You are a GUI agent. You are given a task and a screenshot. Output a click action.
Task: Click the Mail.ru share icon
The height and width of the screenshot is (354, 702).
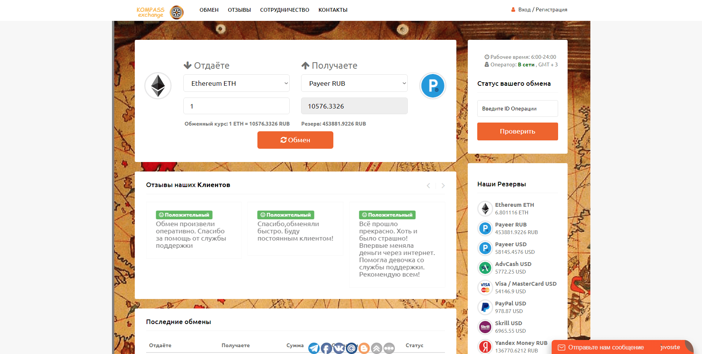351,348
